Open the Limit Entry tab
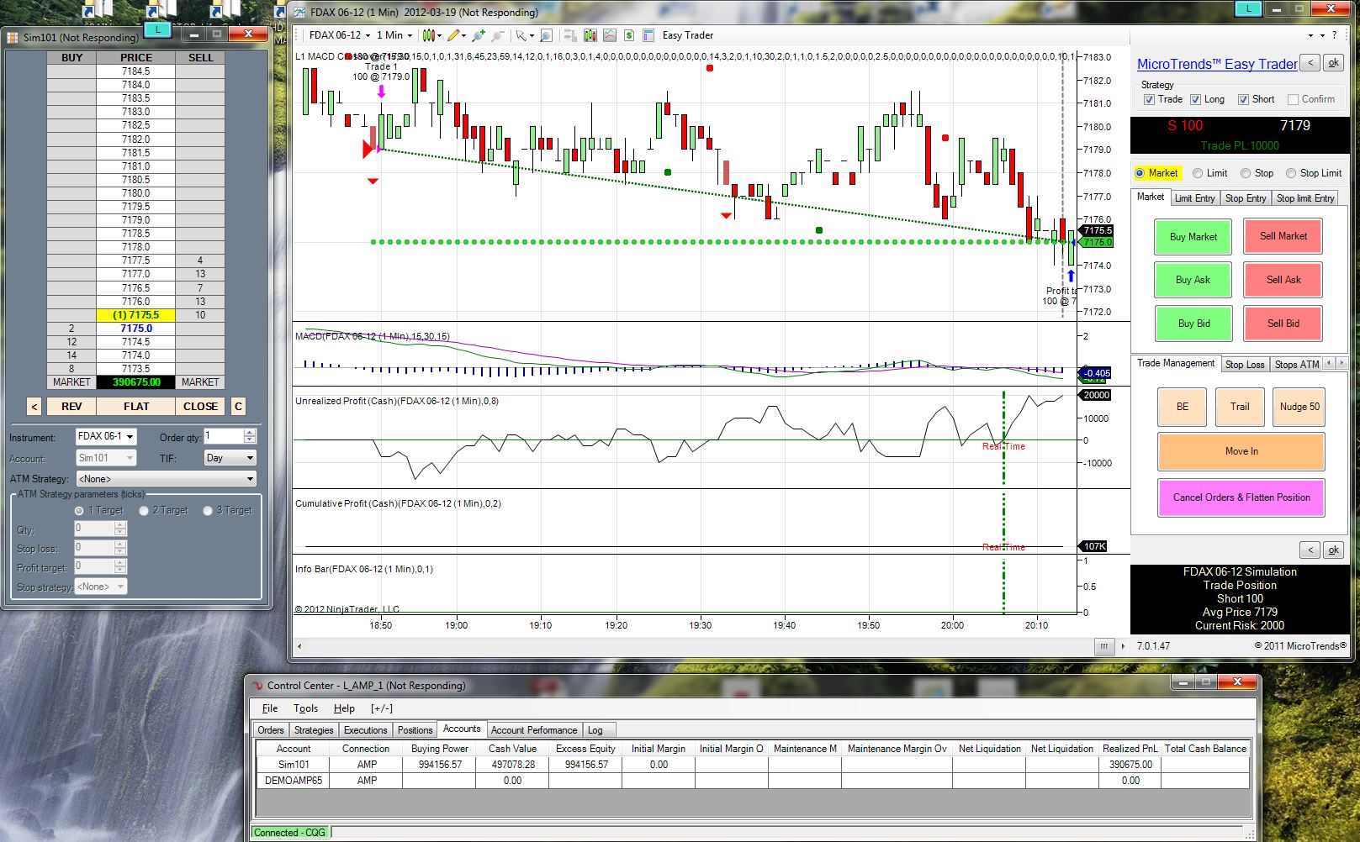This screenshot has height=842, width=1360. coord(1194,198)
